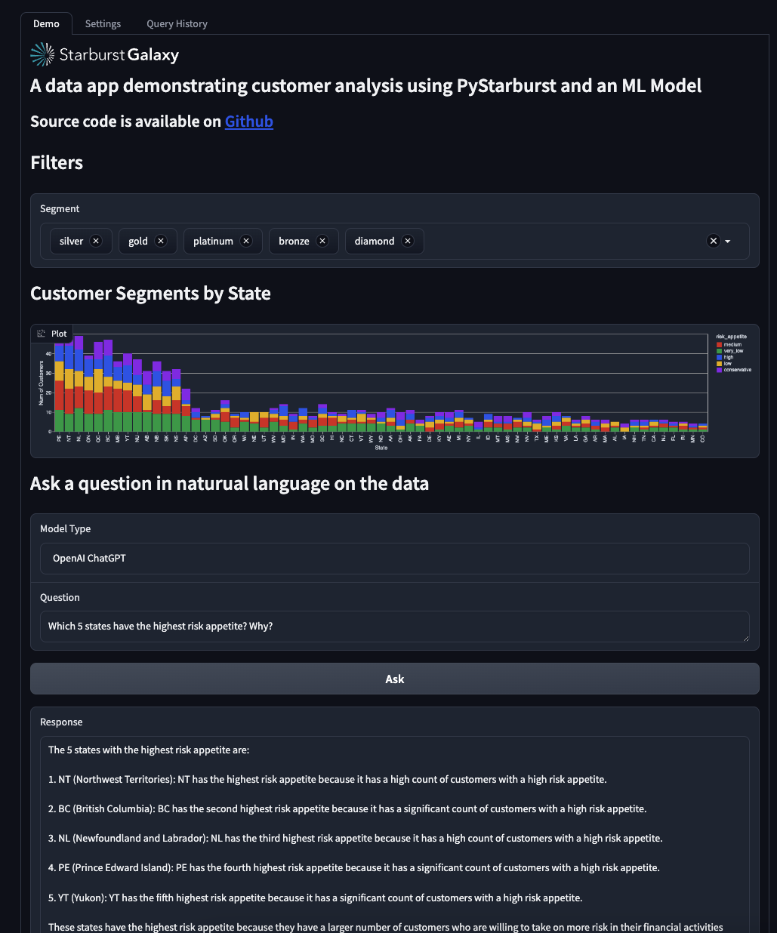The height and width of the screenshot is (933, 777).
Task: Clear all selected segments
Action: (x=713, y=241)
